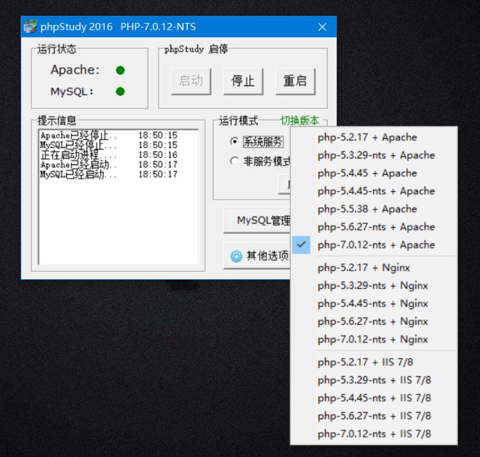Screen dimensions: 480x457
Task: Close the phpStudy window
Action: (x=322, y=27)
